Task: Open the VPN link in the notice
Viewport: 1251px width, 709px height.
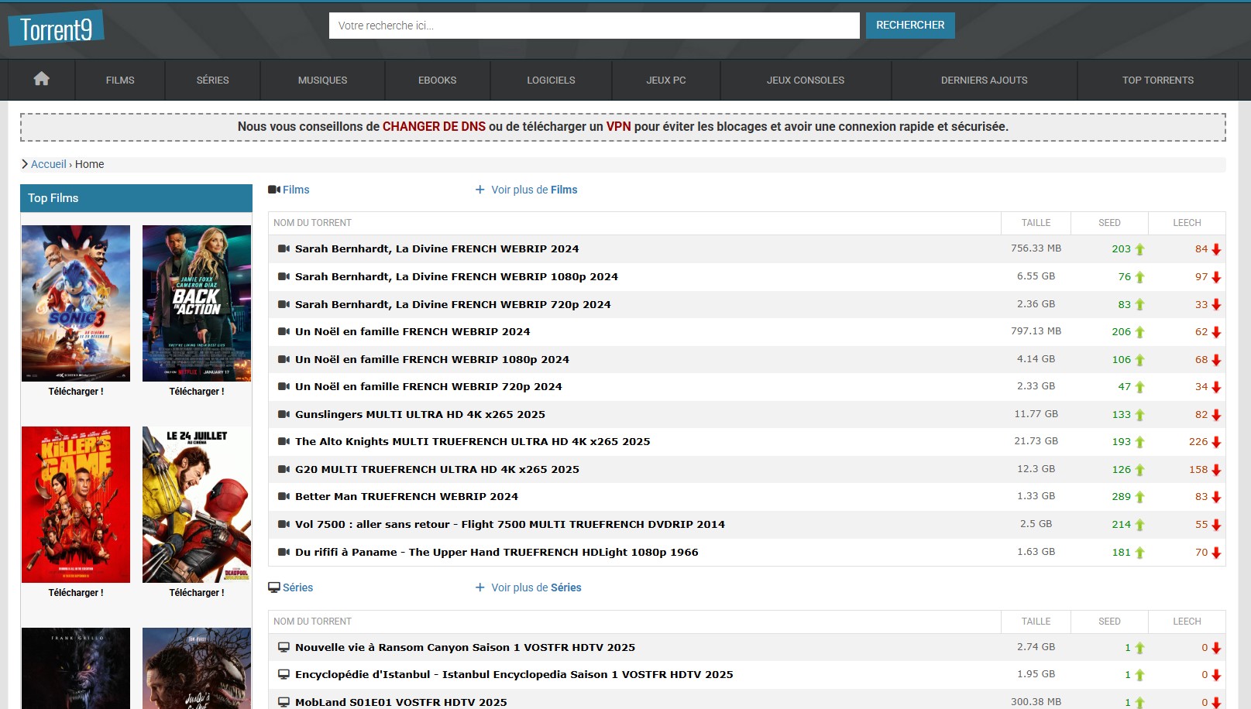Action: tap(618, 126)
